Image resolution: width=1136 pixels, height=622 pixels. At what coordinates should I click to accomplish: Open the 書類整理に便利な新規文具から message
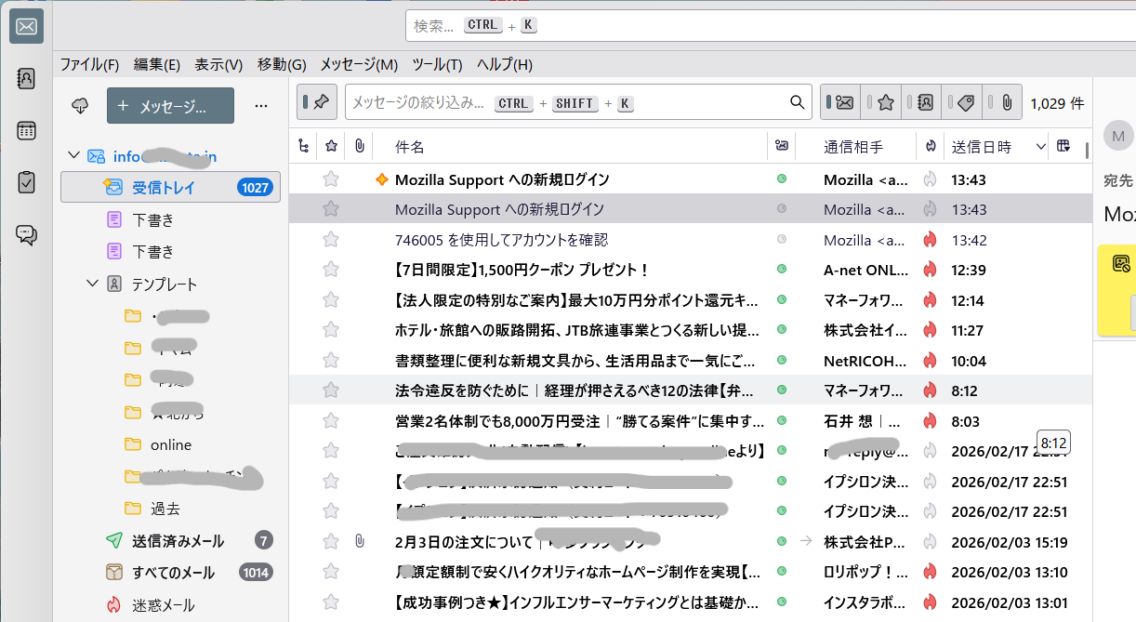(574, 361)
